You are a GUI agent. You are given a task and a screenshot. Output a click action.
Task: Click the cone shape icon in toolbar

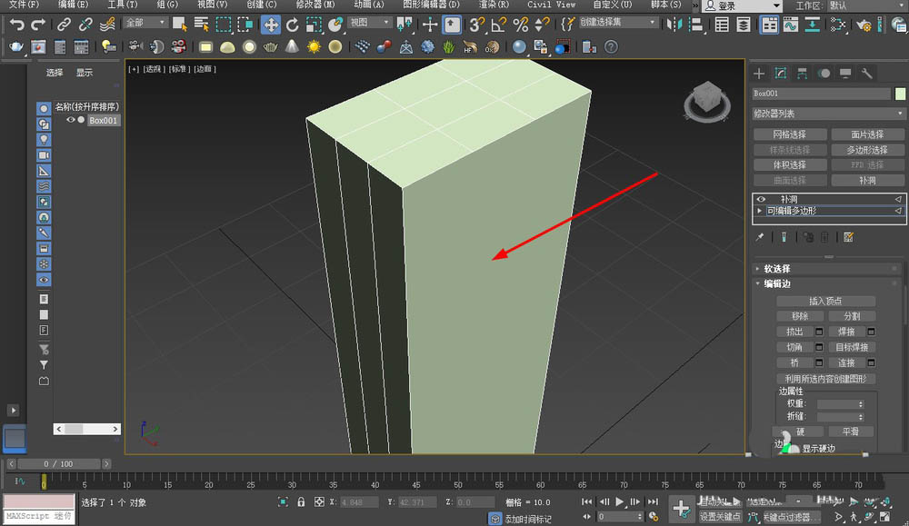[292, 47]
